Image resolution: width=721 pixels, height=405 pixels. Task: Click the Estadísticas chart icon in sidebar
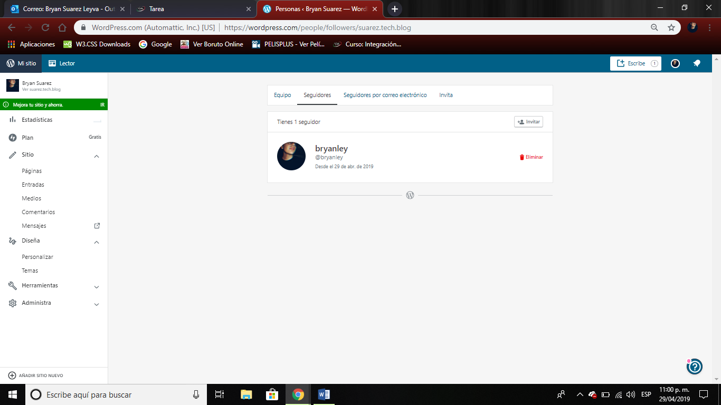(x=13, y=120)
